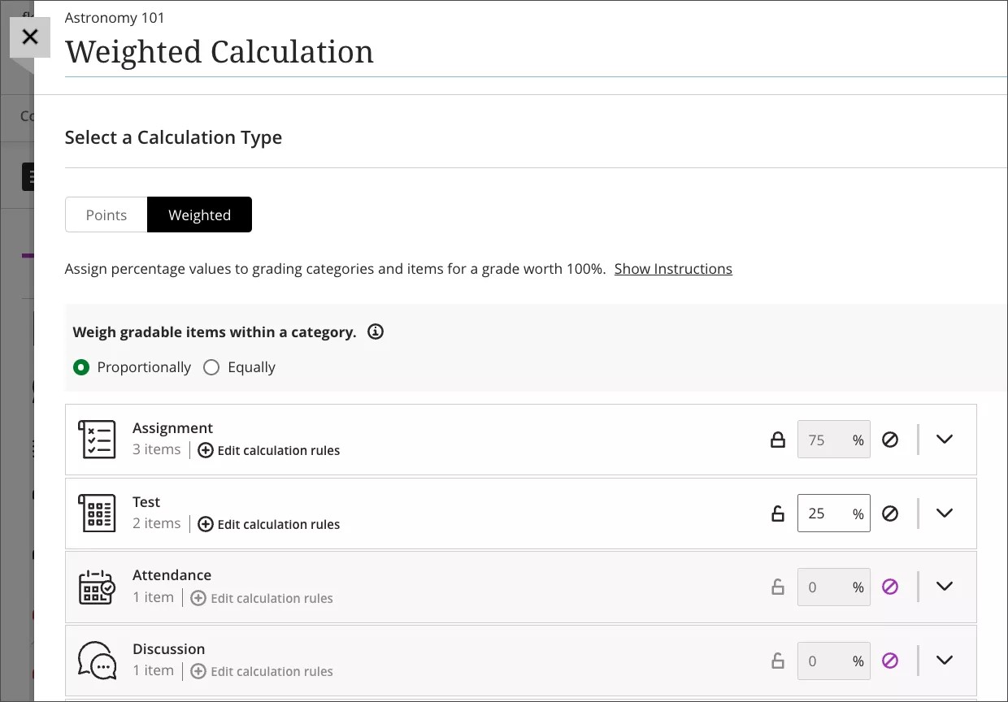Expand the Test category chevron
Screen dimensions: 1008x702
click(944, 513)
